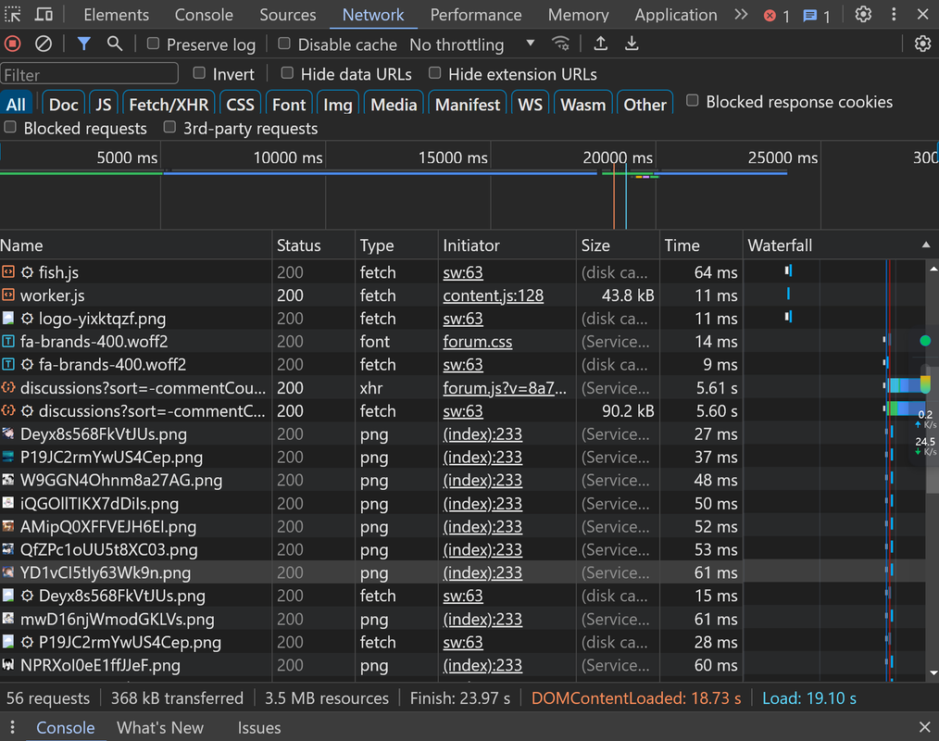Check Blocked response cookies
Image resolution: width=939 pixels, height=741 pixels.
point(693,101)
